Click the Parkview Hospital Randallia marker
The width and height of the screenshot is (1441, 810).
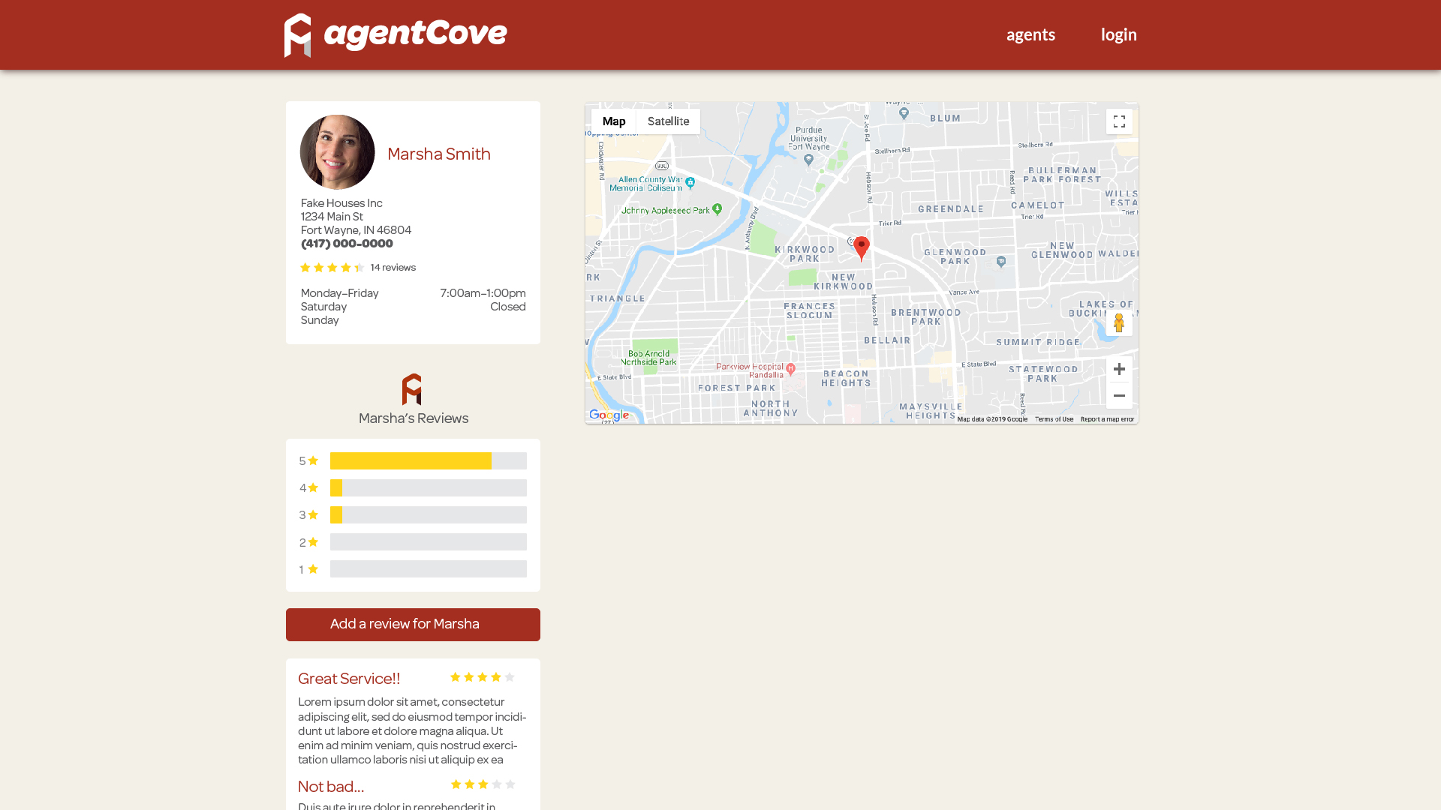790,369
